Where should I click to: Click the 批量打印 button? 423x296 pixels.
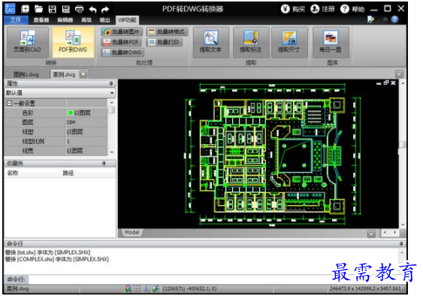click(165, 42)
